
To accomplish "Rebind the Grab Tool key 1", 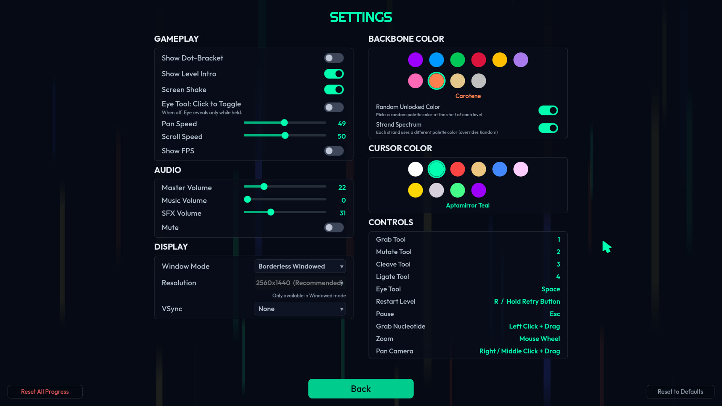I will point(559,239).
